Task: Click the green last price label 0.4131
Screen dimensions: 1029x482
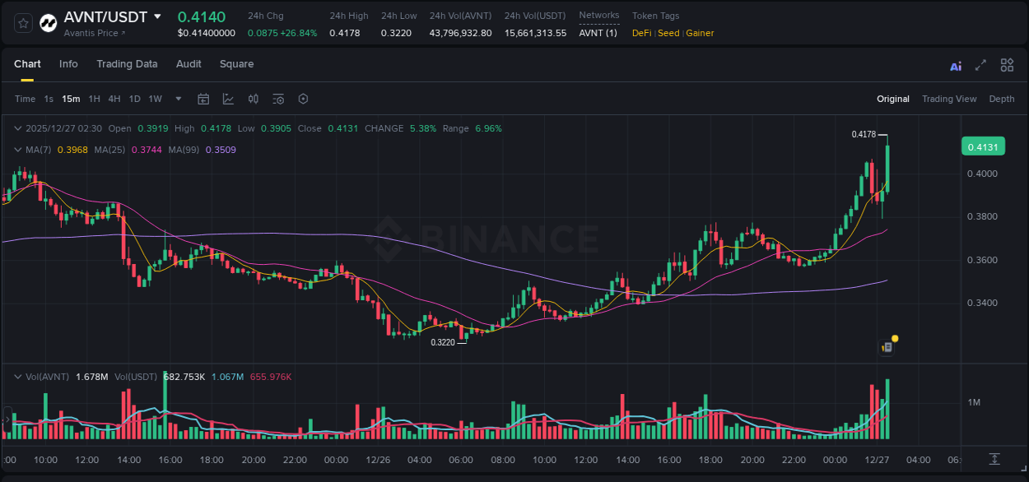Action: pos(985,146)
